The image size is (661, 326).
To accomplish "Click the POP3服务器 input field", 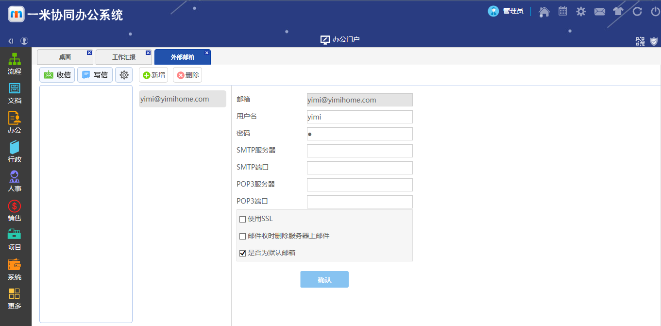I will [360, 185].
